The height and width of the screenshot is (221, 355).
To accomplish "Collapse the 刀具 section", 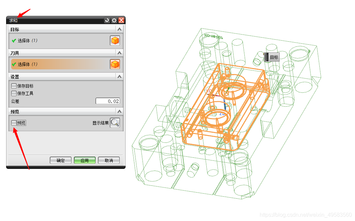I will pos(119,53).
